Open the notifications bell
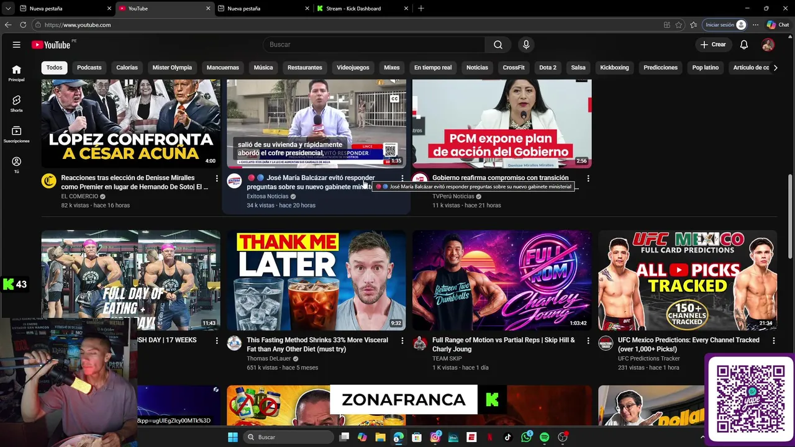Viewport: 795px width, 447px height. coord(744,45)
